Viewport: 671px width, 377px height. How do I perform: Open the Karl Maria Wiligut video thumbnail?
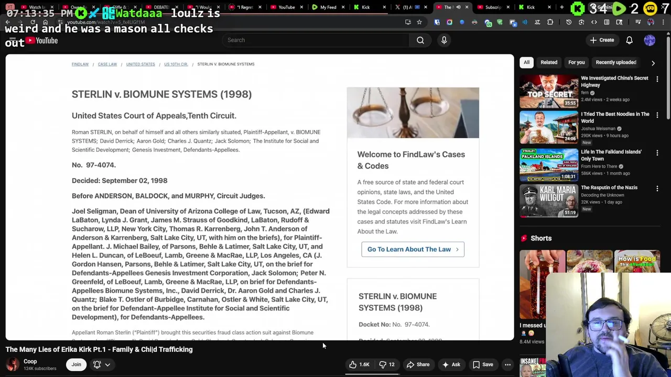[549, 201]
